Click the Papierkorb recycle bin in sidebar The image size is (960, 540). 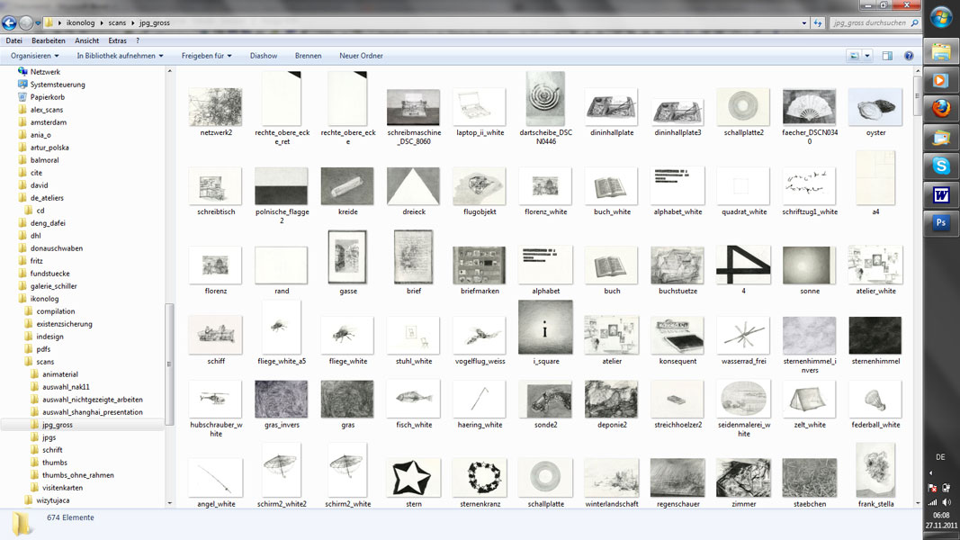click(47, 97)
